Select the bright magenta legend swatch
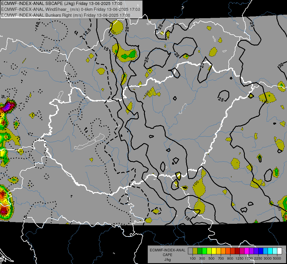This screenshot has width=287, height=264. click(x=247, y=251)
